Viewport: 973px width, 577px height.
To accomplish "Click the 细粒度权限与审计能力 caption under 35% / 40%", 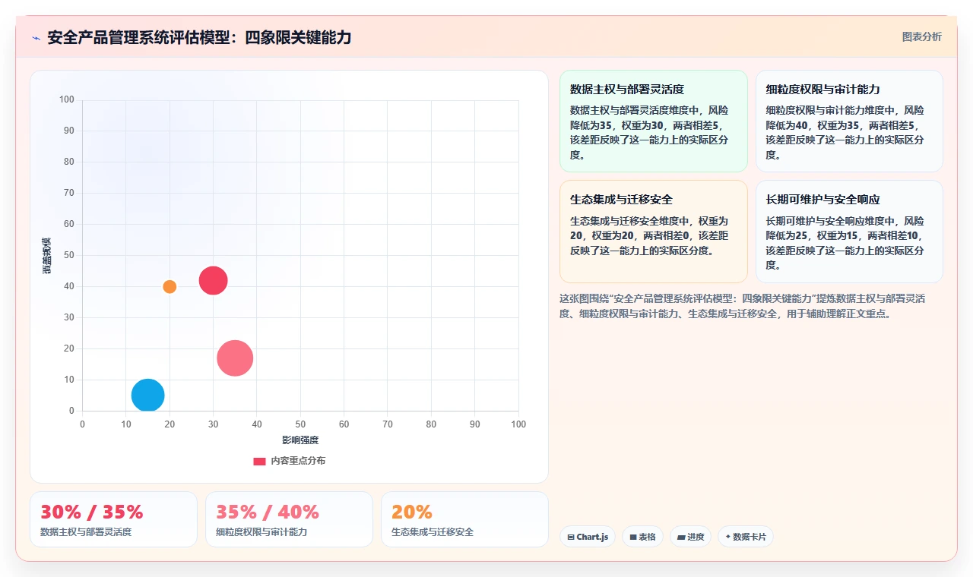I will [x=261, y=531].
